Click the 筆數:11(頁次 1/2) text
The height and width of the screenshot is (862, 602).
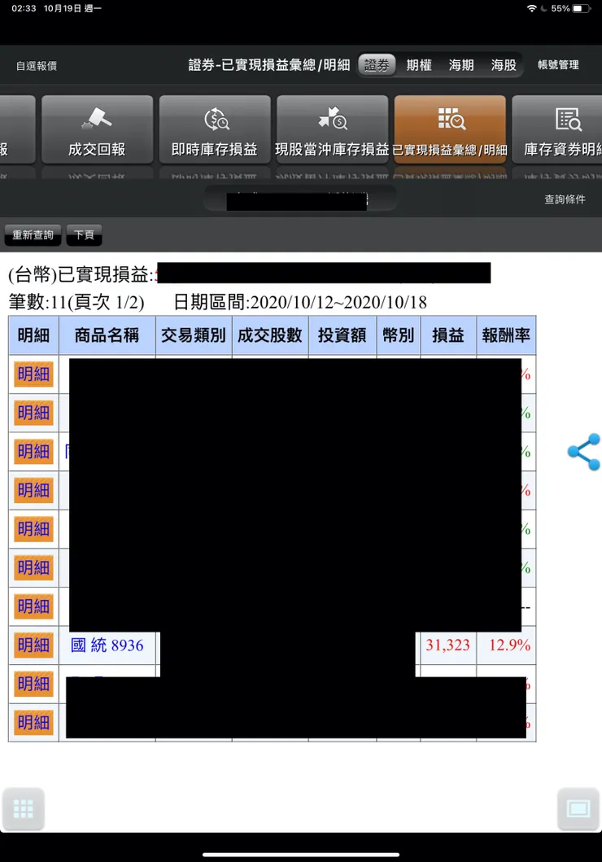76,302
